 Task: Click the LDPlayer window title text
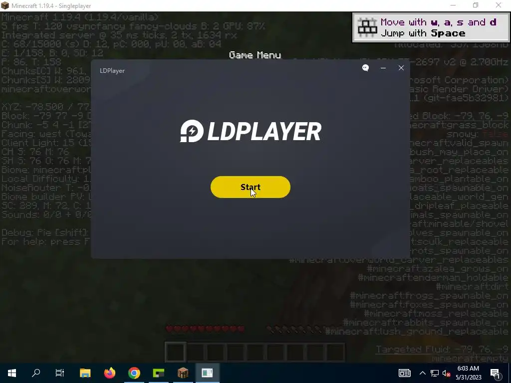point(112,71)
